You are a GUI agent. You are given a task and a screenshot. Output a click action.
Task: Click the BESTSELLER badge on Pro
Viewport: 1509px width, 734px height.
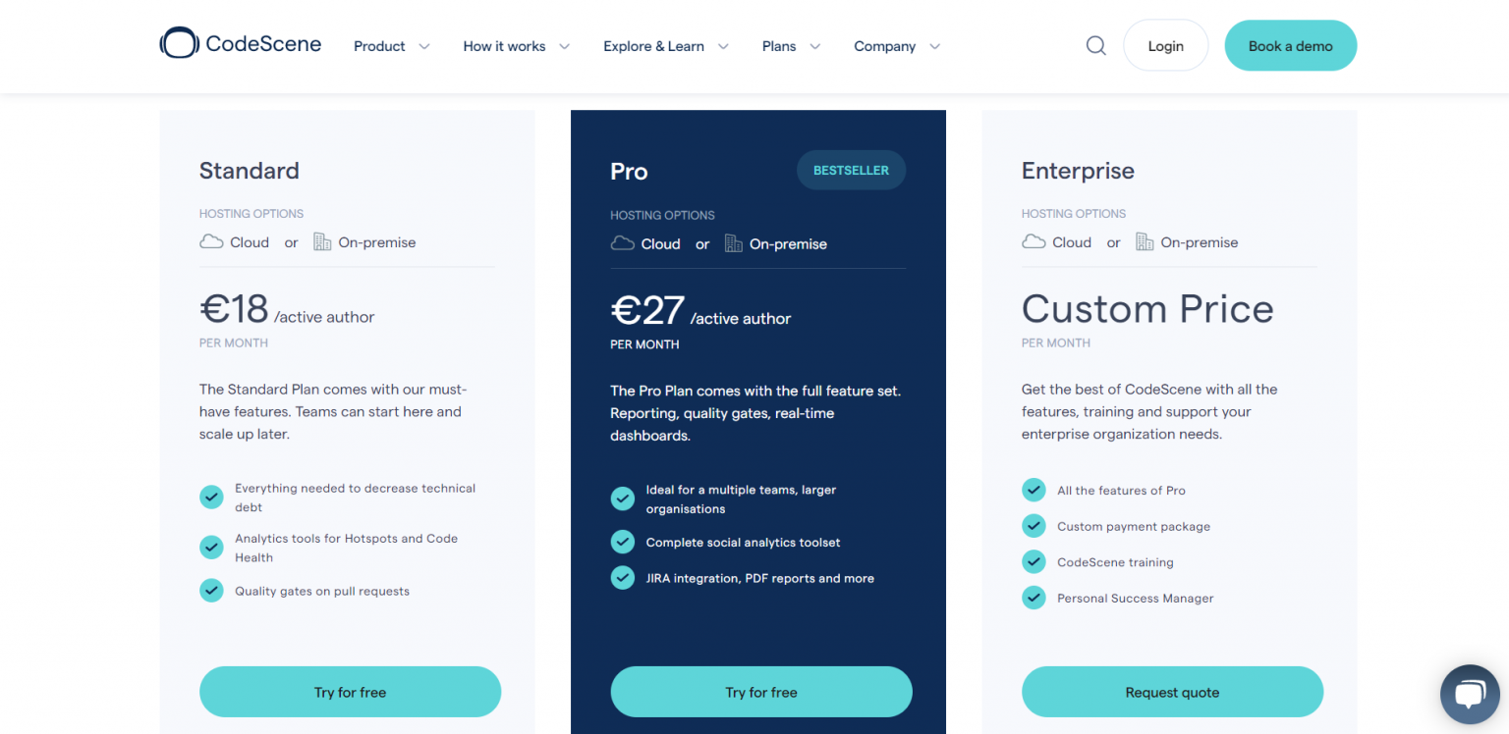851,171
